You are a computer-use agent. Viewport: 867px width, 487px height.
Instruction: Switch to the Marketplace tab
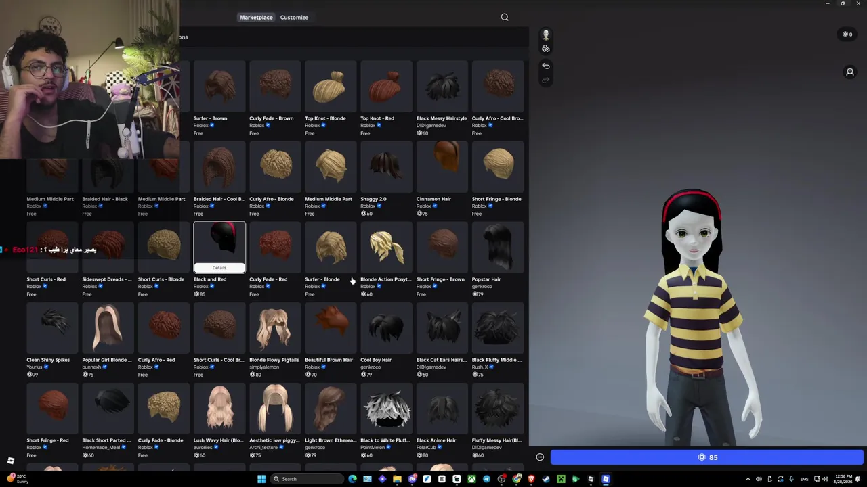[256, 17]
